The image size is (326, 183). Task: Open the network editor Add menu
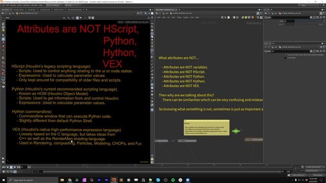pos(159,17)
